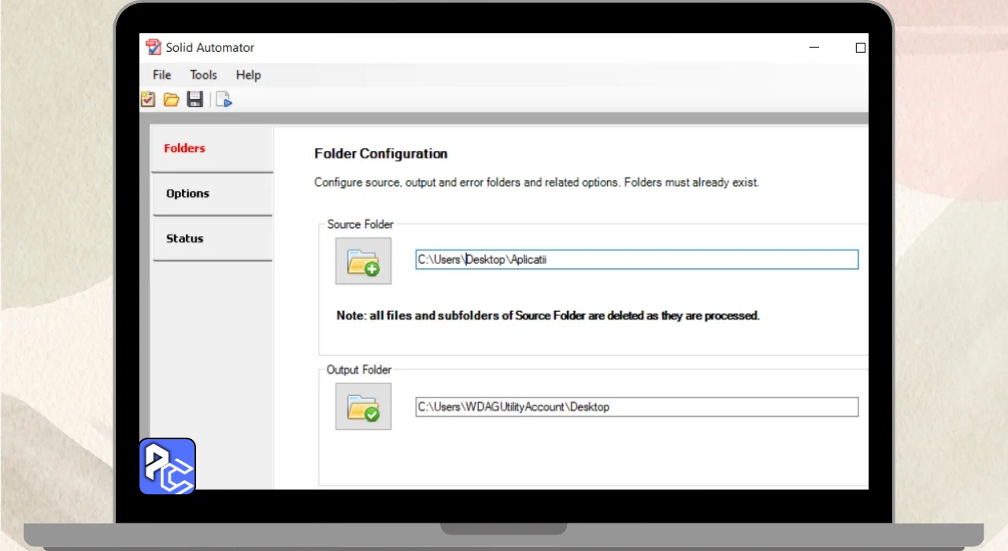Screen dimensions: 1008x551
Task: Minimize the Solid Automator window
Action: pyautogui.click(x=813, y=48)
